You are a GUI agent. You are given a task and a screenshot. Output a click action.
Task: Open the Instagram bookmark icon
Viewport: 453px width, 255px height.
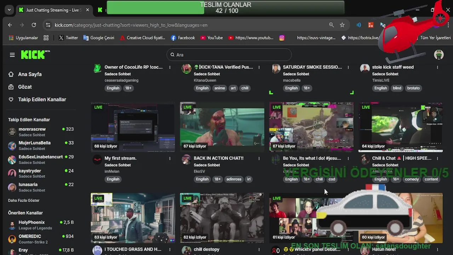click(282, 38)
